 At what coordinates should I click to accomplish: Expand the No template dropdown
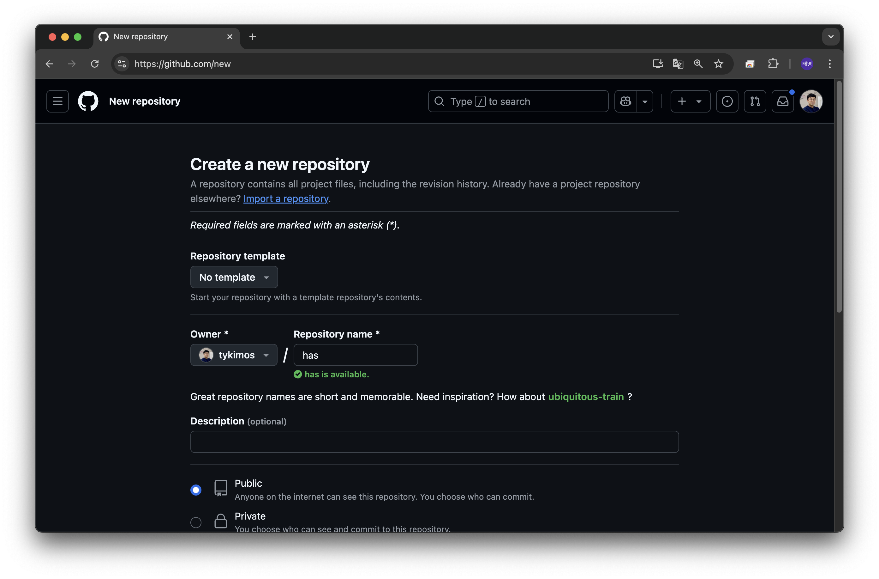(234, 277)
